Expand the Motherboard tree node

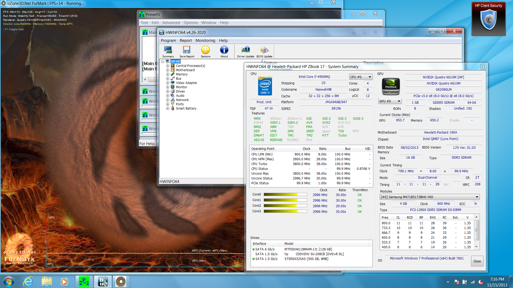(x=168, y=70)
